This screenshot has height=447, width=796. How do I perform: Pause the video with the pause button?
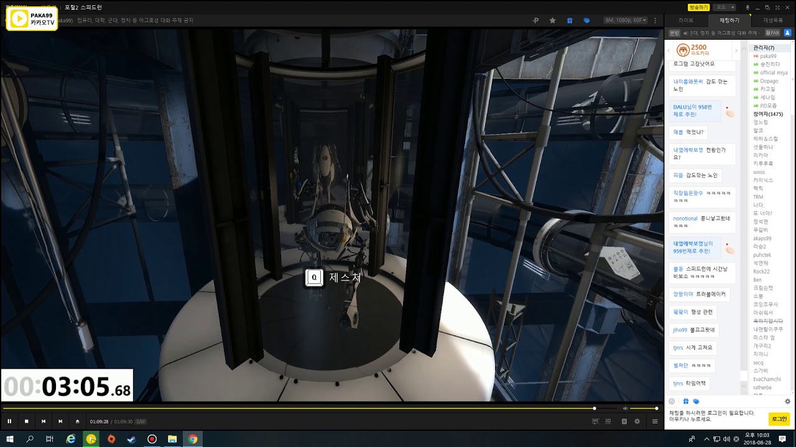click(x=9, y=421)
